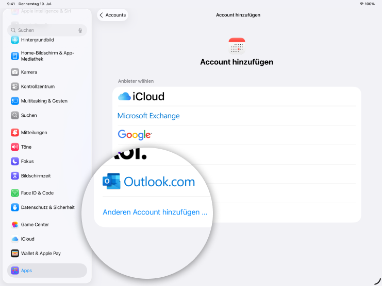Select the Kamera icon in sidebar
The height and width of the screenshot is (286, 382).
pos(15,72)
